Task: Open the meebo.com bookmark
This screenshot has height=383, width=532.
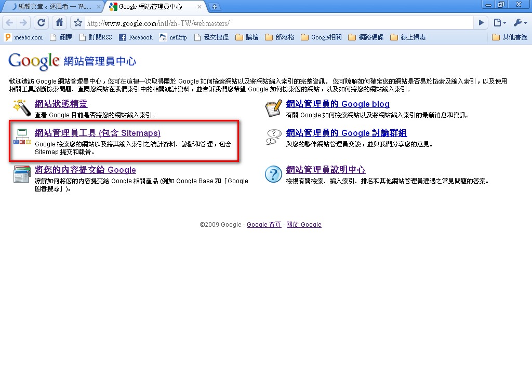Action: 24,37
